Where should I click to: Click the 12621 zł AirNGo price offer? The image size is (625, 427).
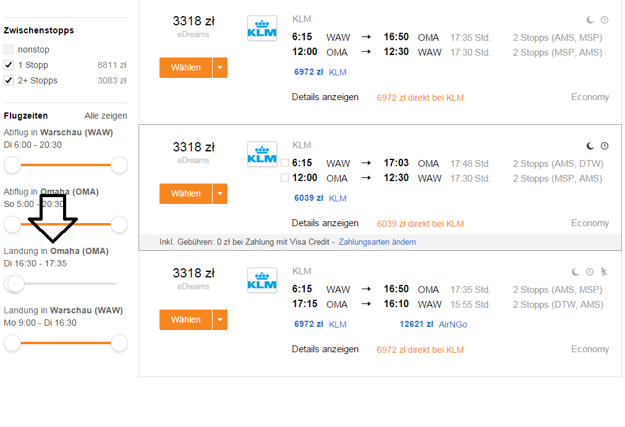[433, 324]
